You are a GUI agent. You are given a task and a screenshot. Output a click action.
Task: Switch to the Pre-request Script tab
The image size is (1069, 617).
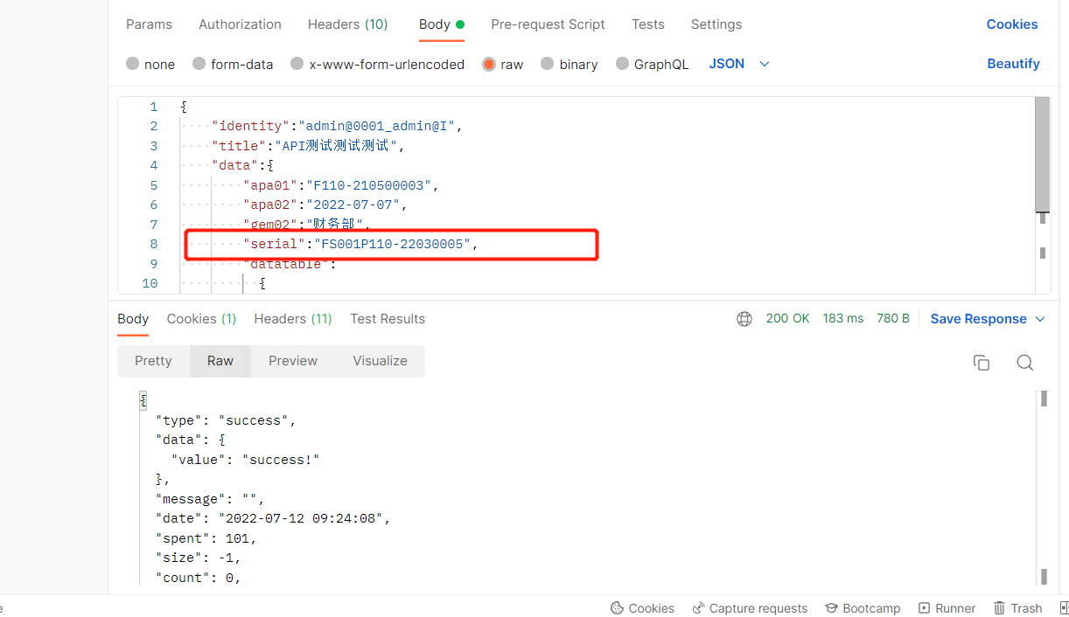(x=548, y=24)
